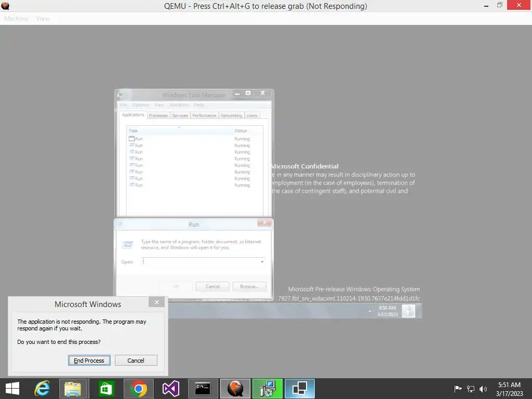
Task: Minimize the Windows Task Manager window
Action: (x=237, y=94)
